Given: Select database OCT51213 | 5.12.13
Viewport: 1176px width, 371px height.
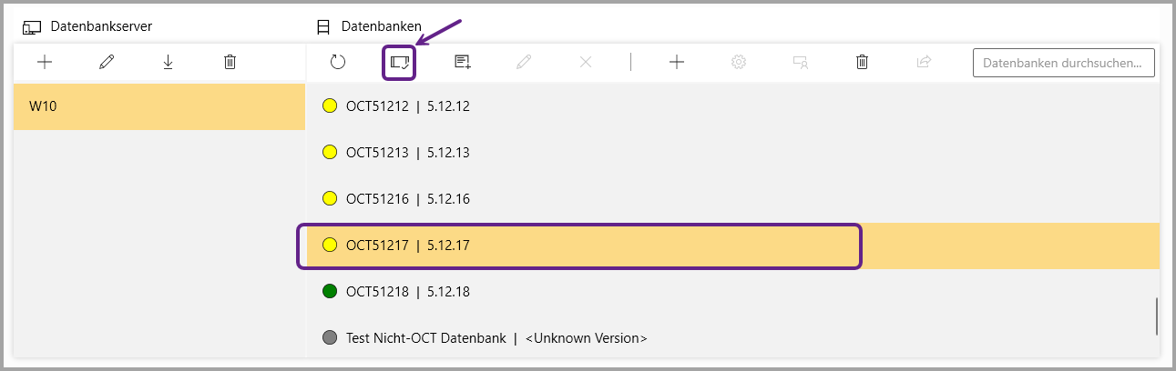Looking at the screenshot, I should pyautogui.click(x=407, y=153).
